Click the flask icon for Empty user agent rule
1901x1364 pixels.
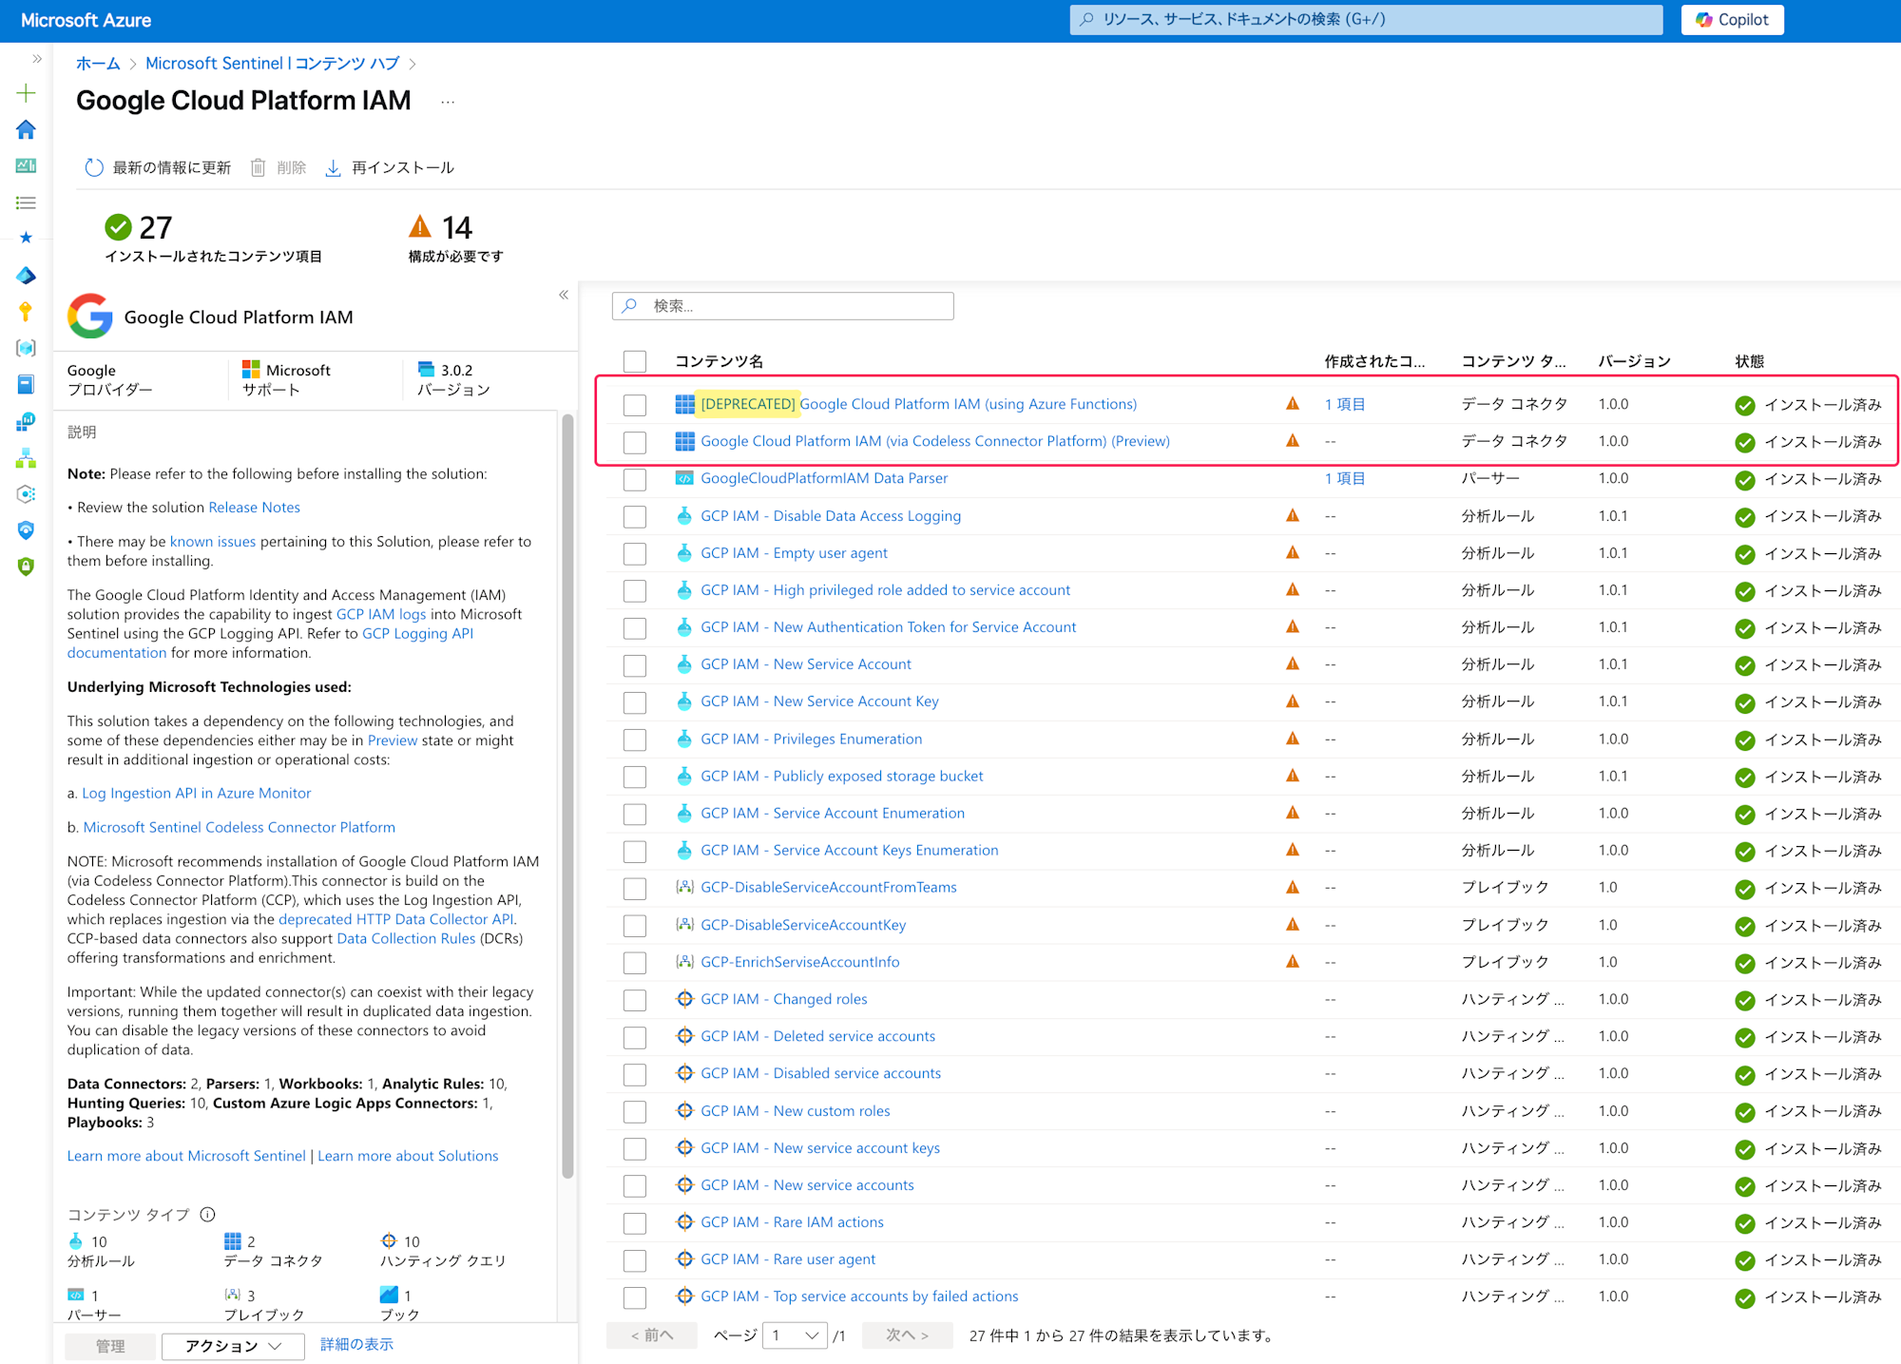(x=684, y=553)
